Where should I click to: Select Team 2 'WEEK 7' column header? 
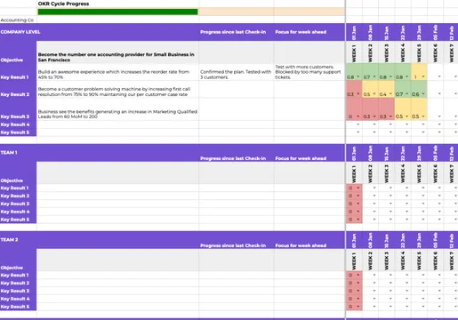tap(452, 261)
